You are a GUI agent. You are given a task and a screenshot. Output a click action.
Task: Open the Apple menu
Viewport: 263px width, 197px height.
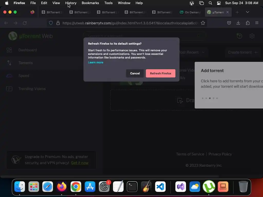[7, 3]
